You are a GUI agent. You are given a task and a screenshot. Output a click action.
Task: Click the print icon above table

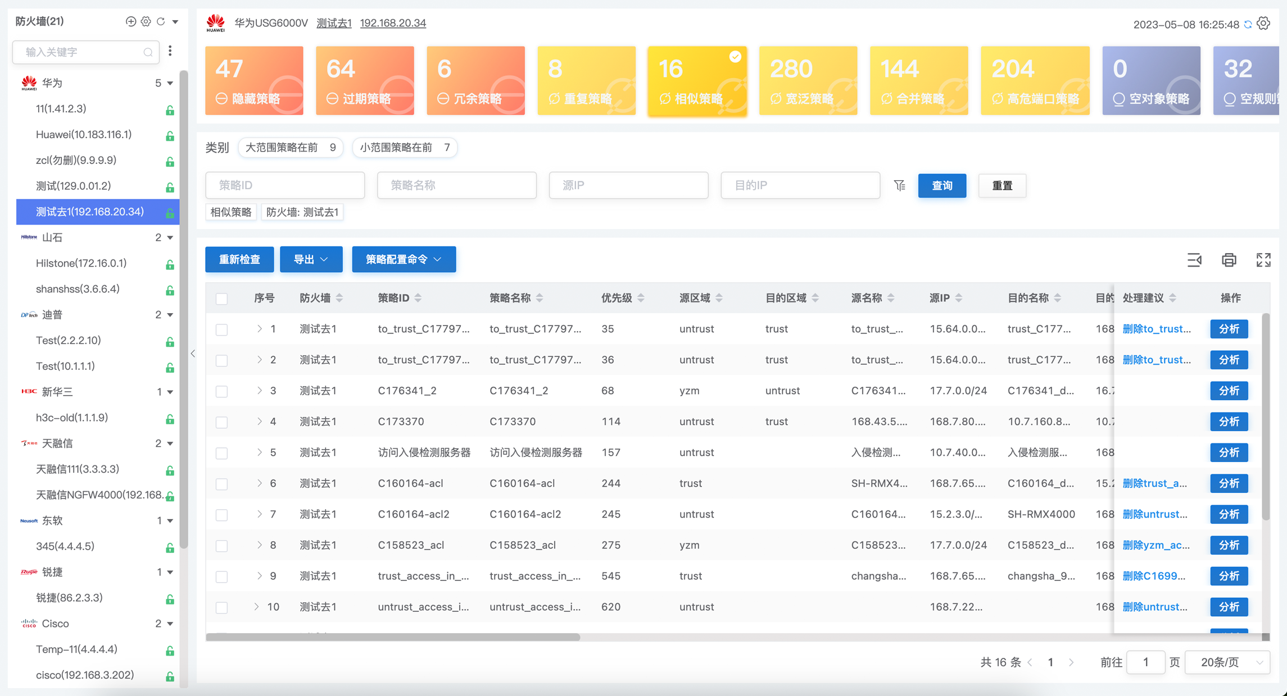click(1229, 260)
